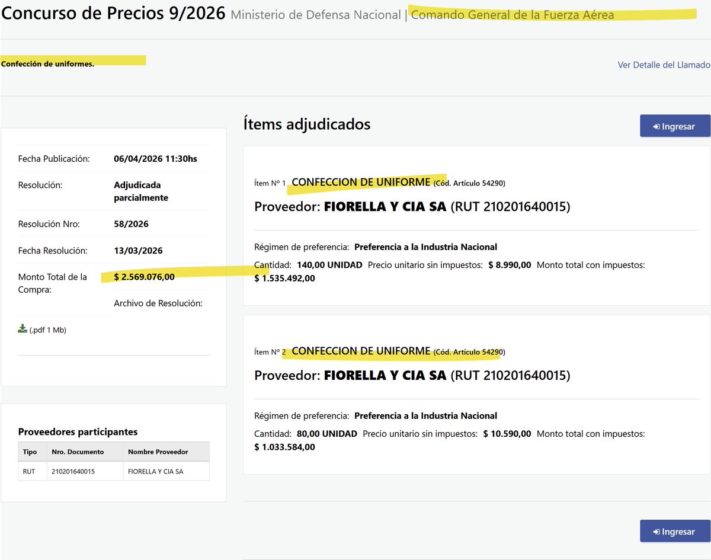Click the green PDF download icon
Image resolution: width=711 pixels, height=560 pixels.
(x=23, y=329)
